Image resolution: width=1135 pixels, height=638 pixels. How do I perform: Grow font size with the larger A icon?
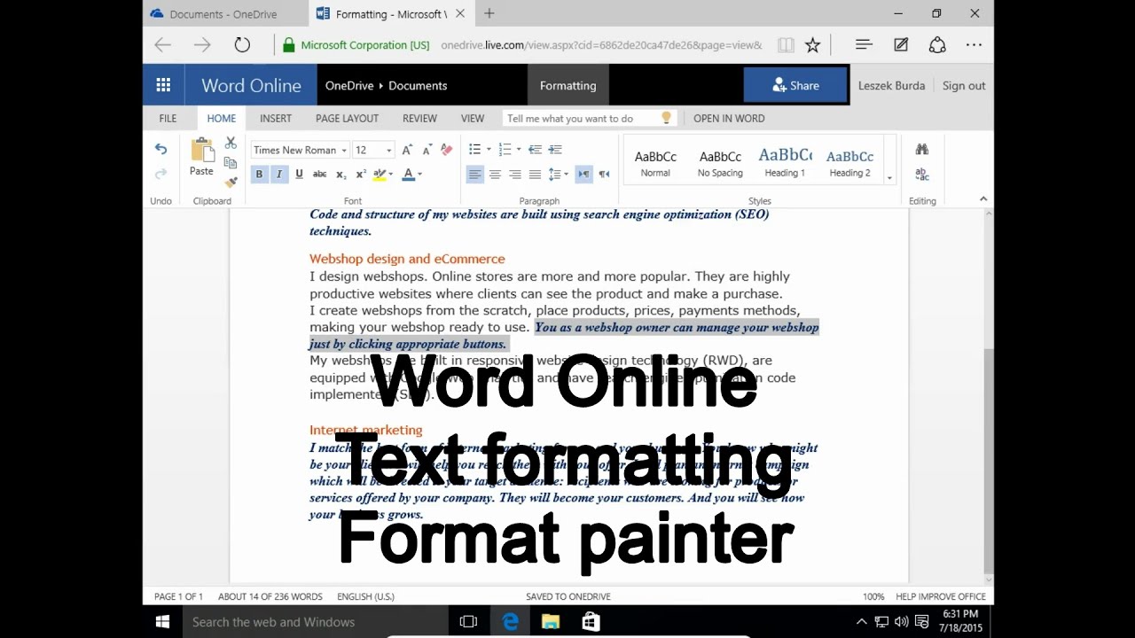407,150
